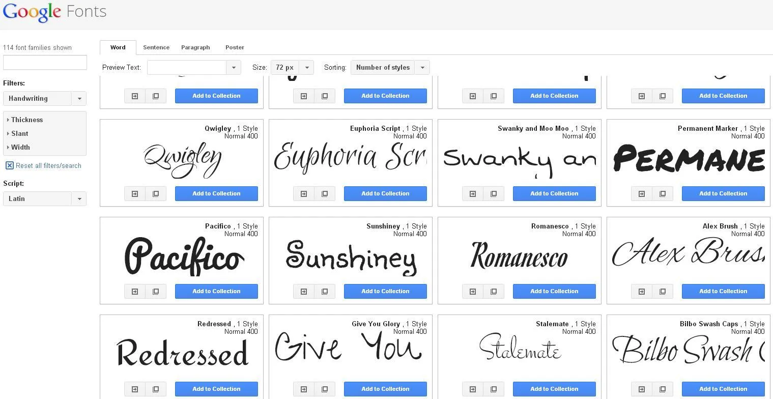Open the Pop-out icon on Give You Glory card
Image resolution: width=773 pixels, height=399 pixels.
(x=325, y=389)
